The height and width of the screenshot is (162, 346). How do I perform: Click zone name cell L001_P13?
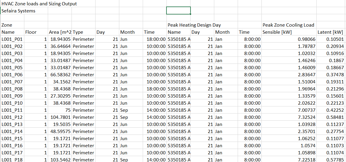(12, 124)
